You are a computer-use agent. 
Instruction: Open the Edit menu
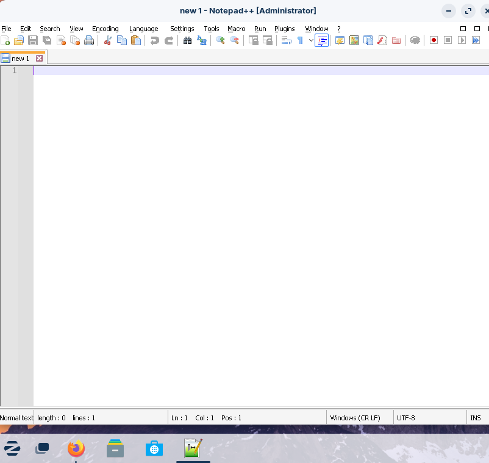click(x=26, y=29)
